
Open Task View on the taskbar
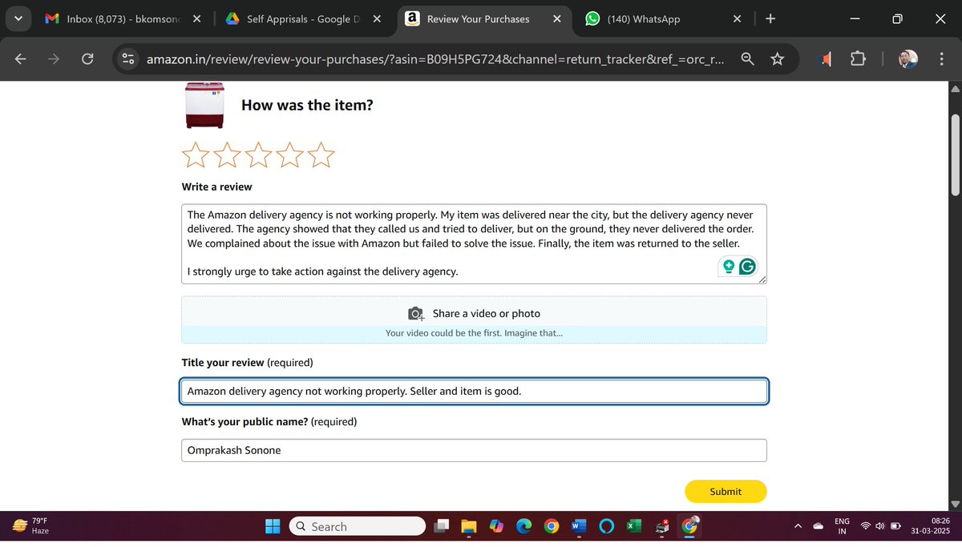442,526
